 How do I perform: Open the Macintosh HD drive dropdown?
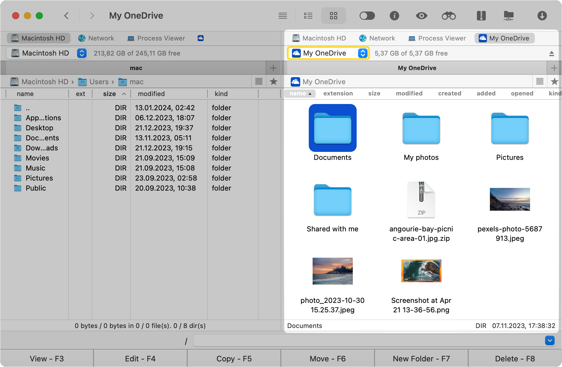coord(47,53)
